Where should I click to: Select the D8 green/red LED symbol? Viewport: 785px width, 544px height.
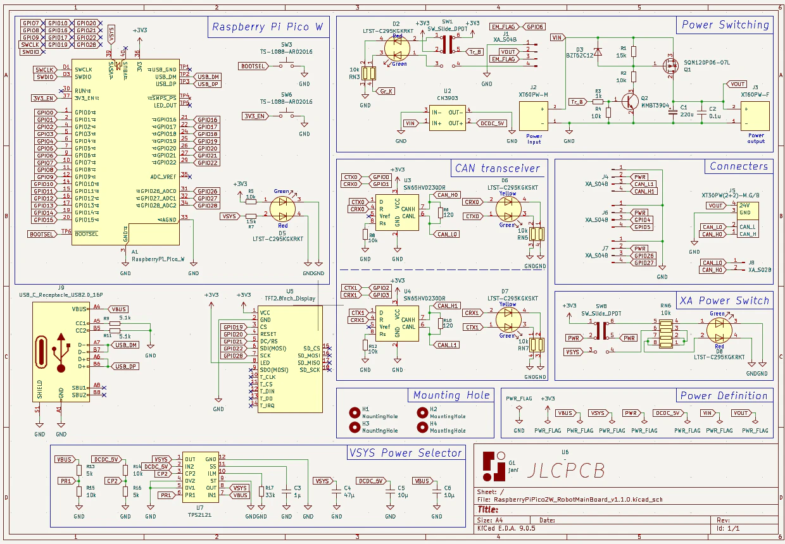tap(719, 330)
